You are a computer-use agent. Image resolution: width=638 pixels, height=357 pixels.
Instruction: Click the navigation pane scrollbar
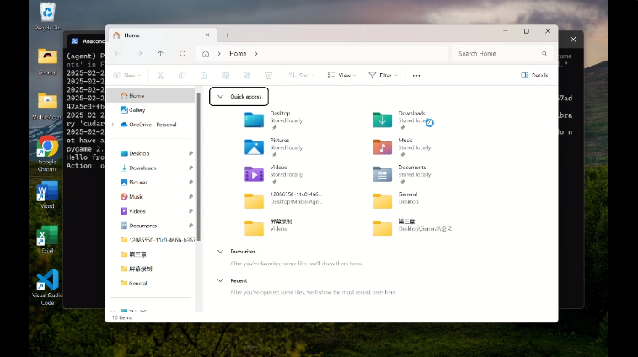pos(199,167)
